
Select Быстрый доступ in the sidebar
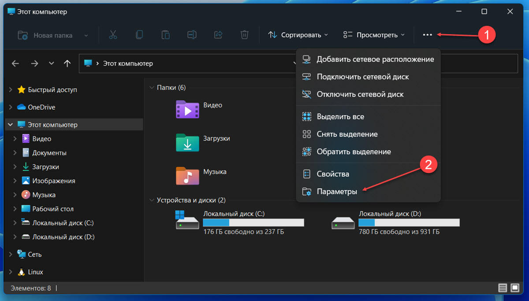tap(52, 89)
